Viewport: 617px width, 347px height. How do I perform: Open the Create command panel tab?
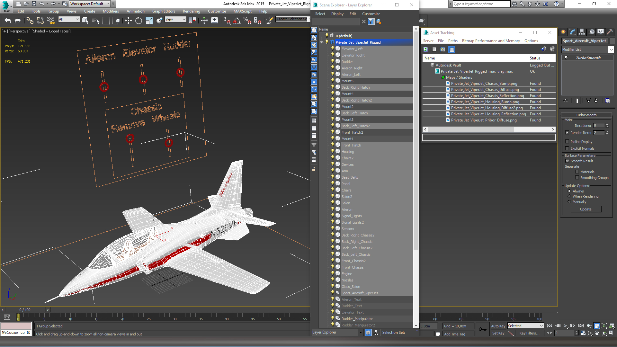[563, 32]
